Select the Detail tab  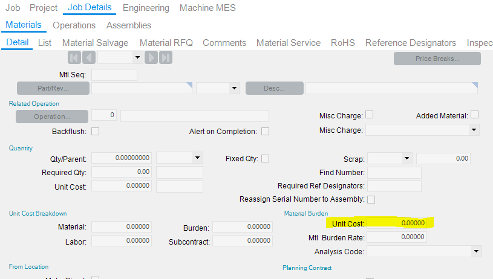(18, 42)
